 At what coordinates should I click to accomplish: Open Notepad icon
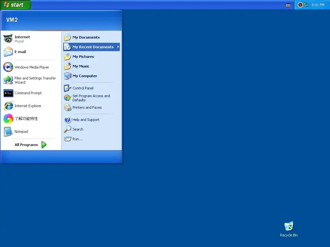click(8, 132)
